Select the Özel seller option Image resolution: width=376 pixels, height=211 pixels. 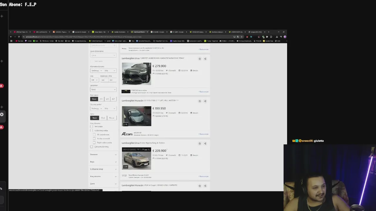103,118
